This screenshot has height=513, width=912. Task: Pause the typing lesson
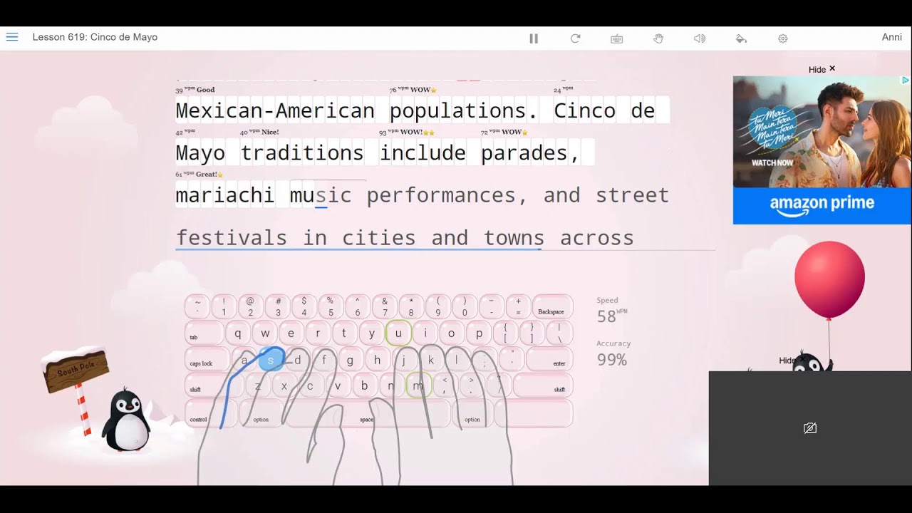click(534, 38)
